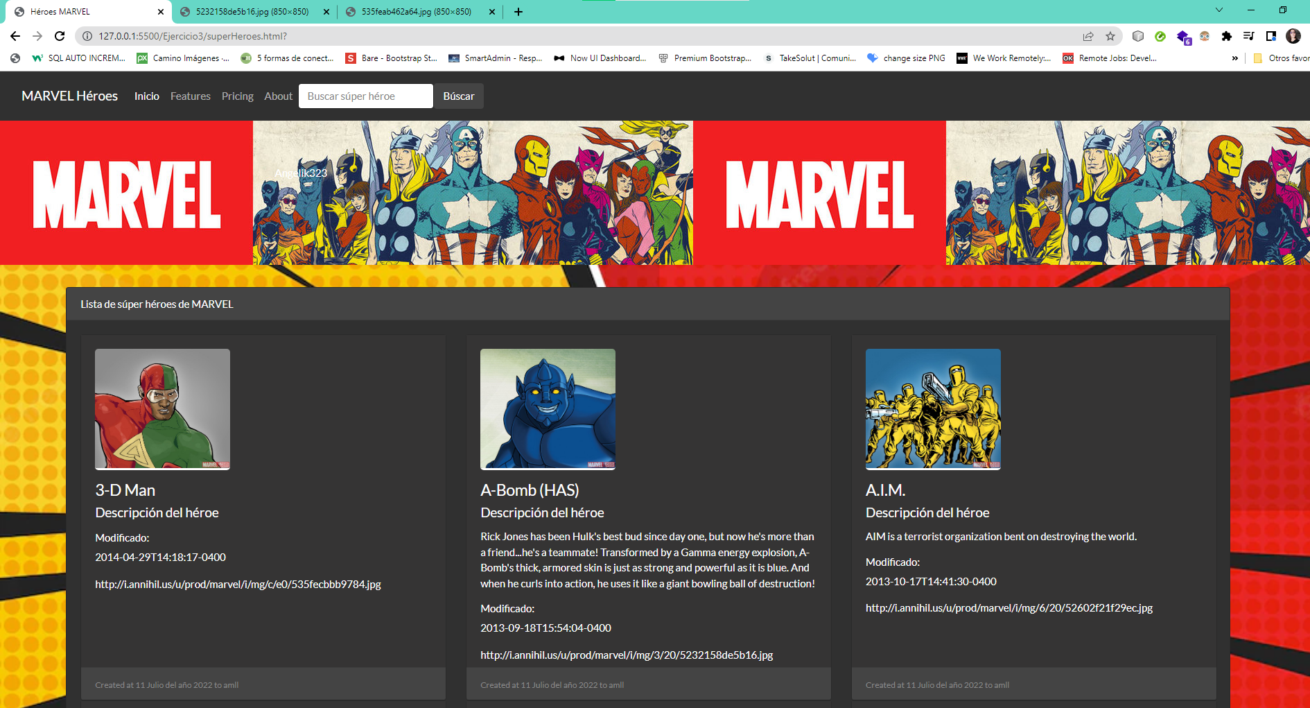Click the share page icon in address bar
This screenshot has width=1310, height=708.
[x=1088, y=36]
